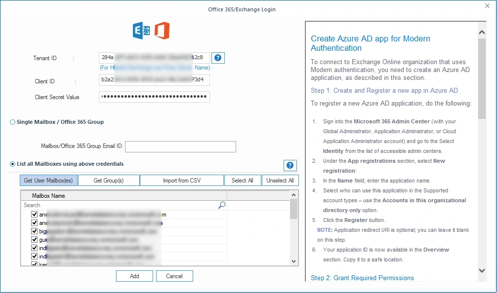Image resolution: width=497 pixels, height=293 pixels.
Task: Click the Exchange logo icon
Action: point(141,31)
